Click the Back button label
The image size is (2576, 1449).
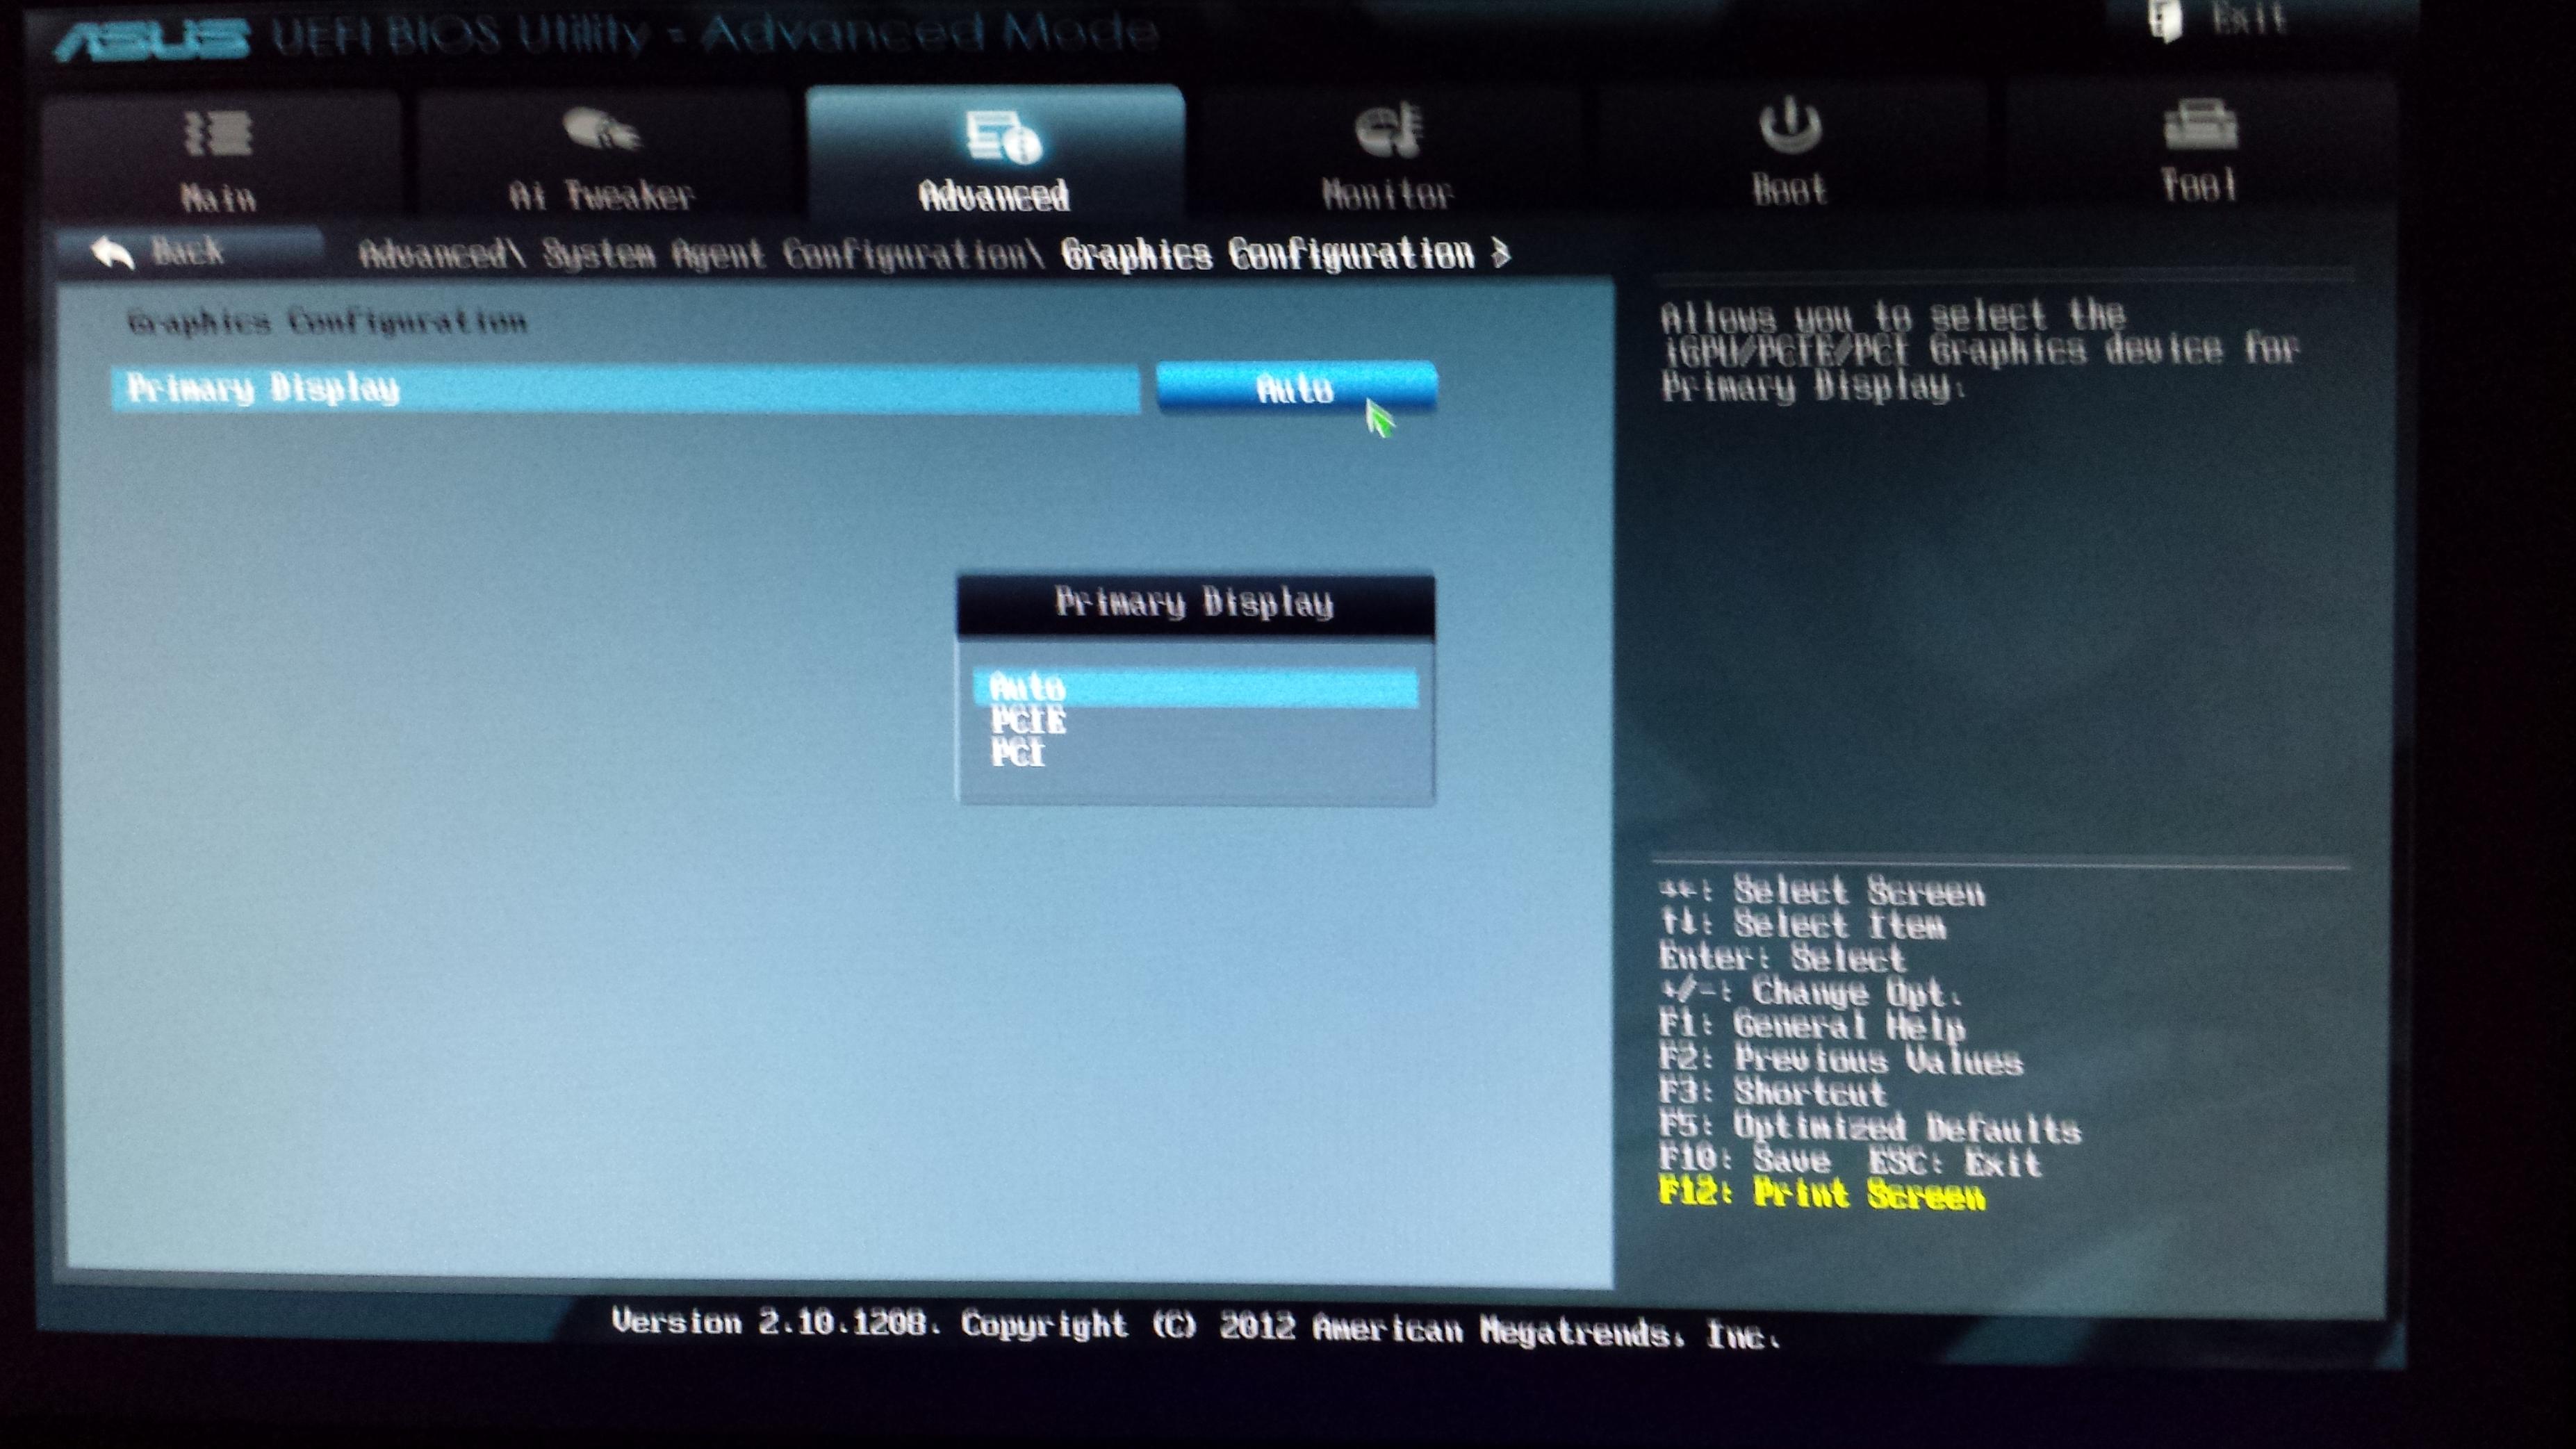187,251
